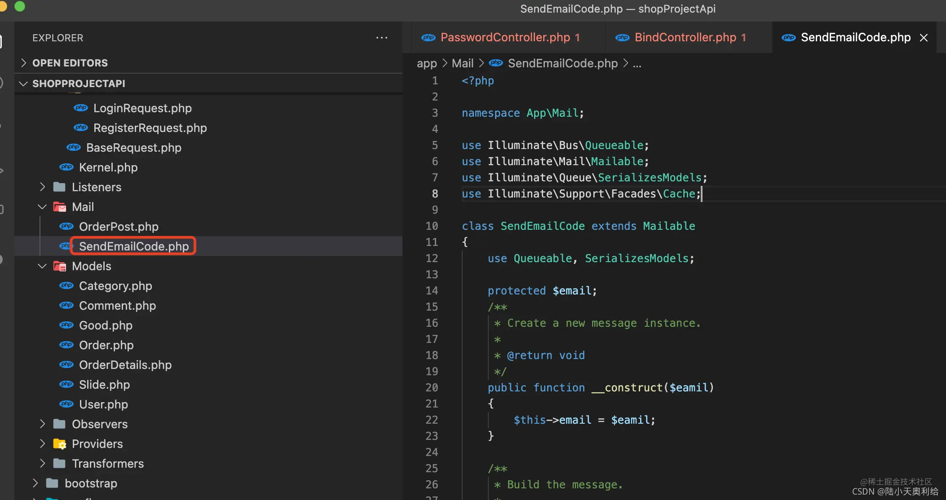Screen dimensions: 946x500
Task: Open OrderPost.php under Mail
Action: pyautogui.click(x=119, y=227)
